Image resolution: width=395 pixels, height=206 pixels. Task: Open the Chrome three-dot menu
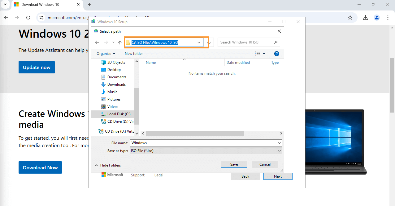click(388, 18)
